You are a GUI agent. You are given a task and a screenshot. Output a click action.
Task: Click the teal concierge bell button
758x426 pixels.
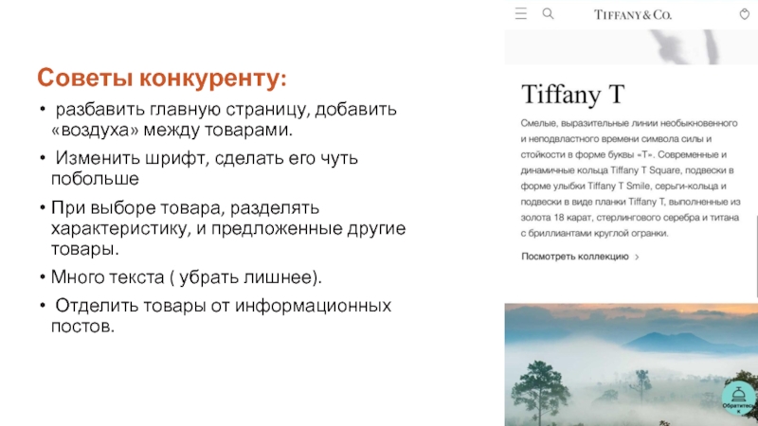pos(737,395)
